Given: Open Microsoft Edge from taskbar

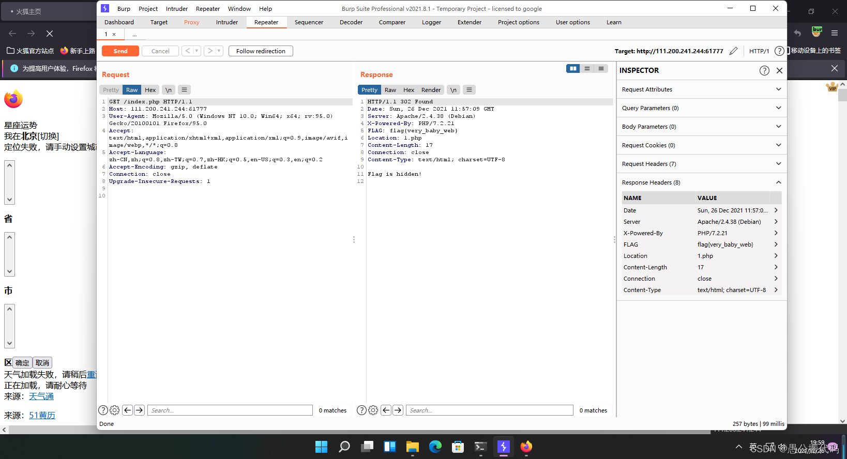Looking at the screenshot, I should (435, 447).
